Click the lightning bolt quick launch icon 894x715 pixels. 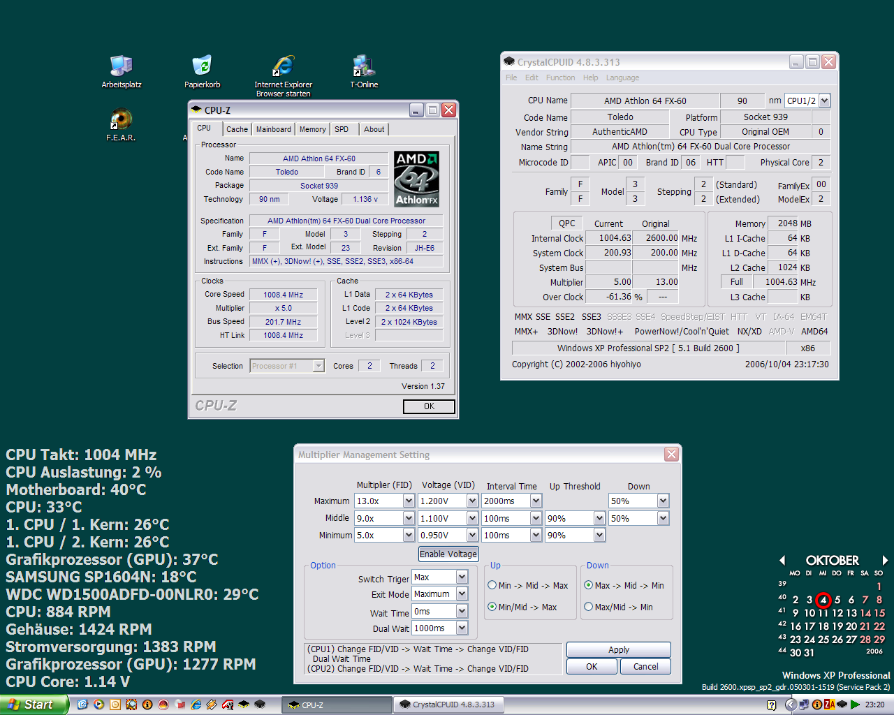(212, 705)
